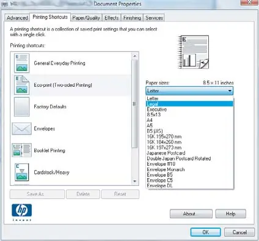Choose Envelope B5 size
The image size is (259, 241).
pos(189,175)
